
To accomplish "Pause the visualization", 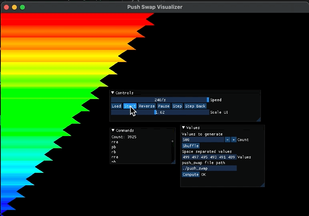I will [163, 106].
